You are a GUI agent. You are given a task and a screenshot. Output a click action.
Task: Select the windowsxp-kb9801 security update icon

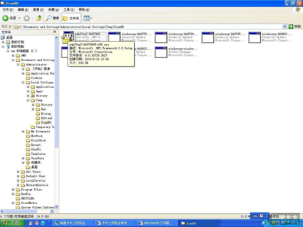(x=255, y=37)
